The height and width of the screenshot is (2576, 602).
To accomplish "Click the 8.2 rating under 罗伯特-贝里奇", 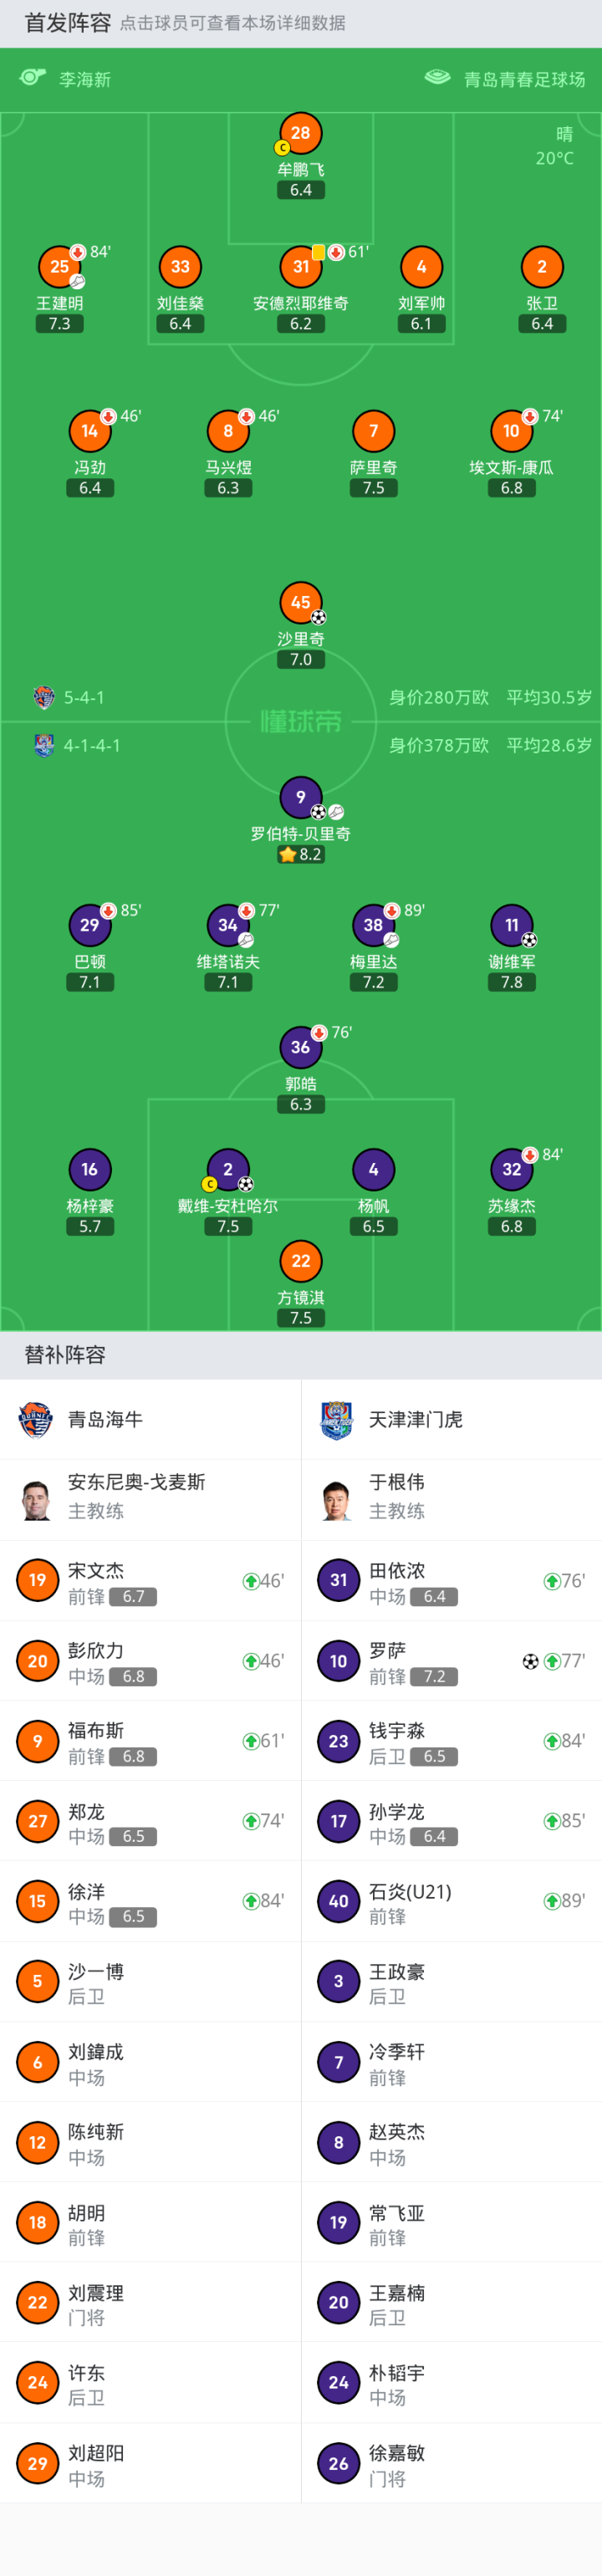I will [x=301, y=854].
